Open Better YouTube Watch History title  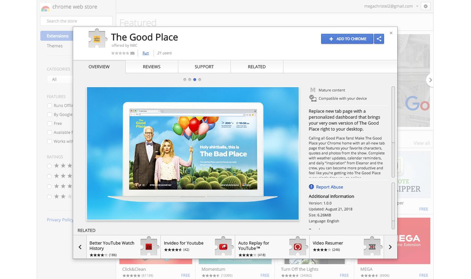pos(112,246)
